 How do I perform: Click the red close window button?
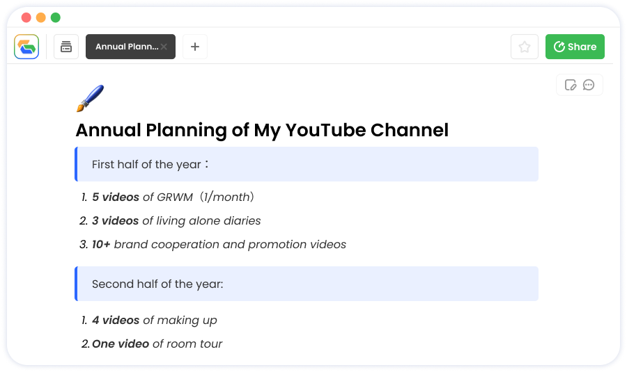[x=26, y=17]
